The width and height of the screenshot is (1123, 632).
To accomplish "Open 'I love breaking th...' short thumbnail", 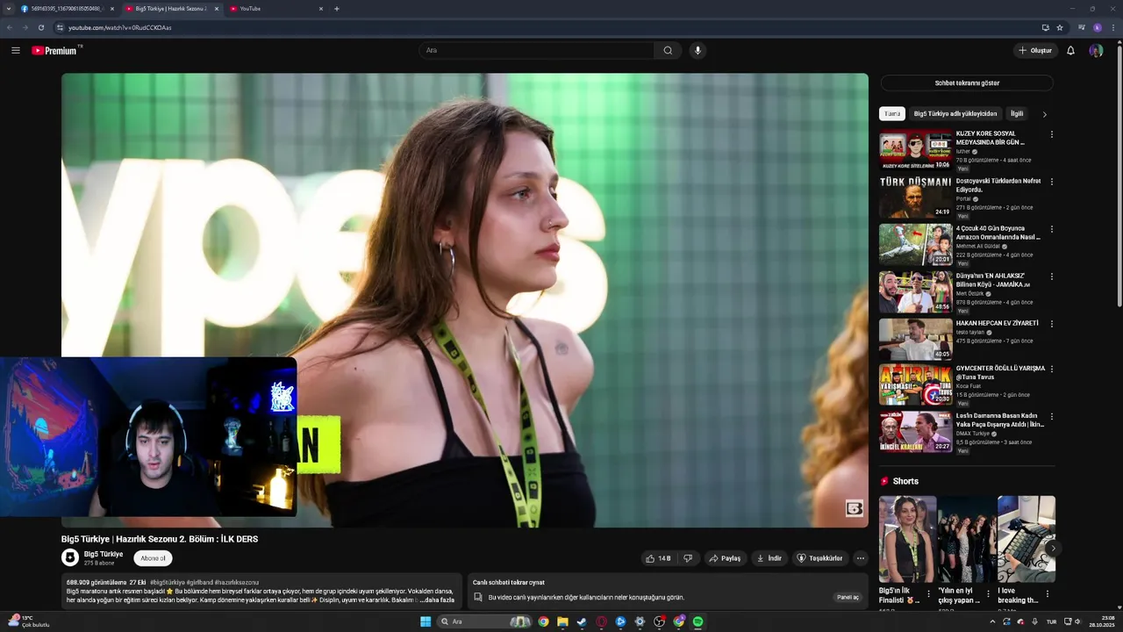I will click(x=1026, y=539).
